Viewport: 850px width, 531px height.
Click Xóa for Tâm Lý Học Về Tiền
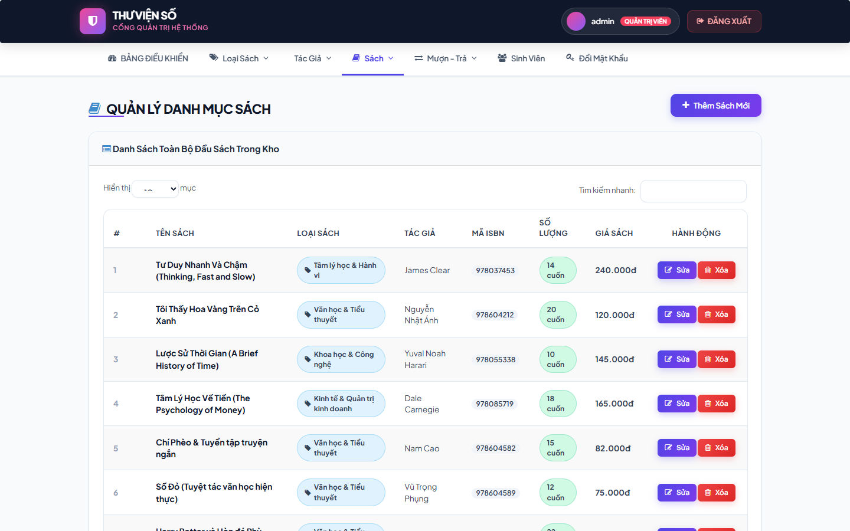(717, 404)
